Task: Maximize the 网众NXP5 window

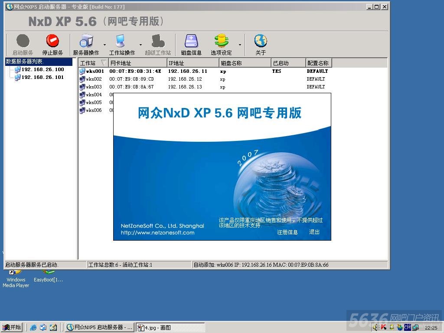Action: point(377,7)
